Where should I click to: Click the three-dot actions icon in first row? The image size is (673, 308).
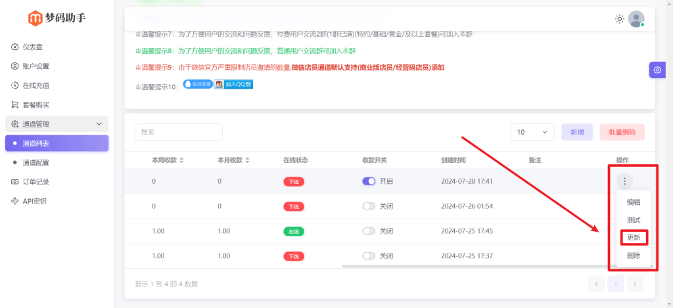[626, 181]
